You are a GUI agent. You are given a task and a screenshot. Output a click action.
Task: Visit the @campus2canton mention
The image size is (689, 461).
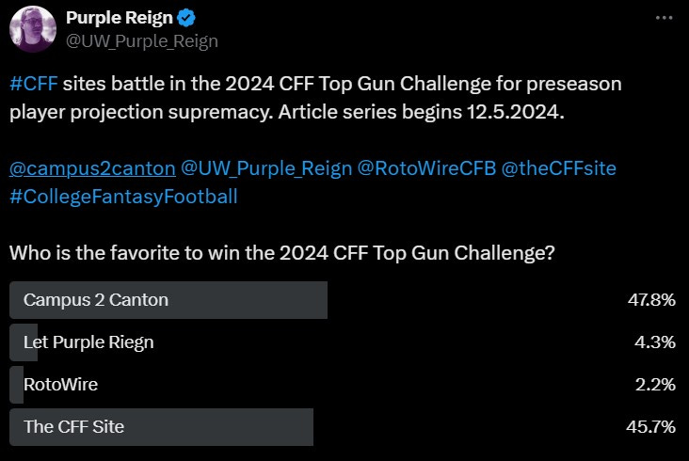[93, 168]
